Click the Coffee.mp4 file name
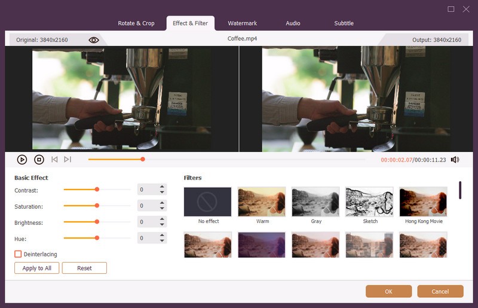Viewport: 478px width, 308px height. click(242, 39)
